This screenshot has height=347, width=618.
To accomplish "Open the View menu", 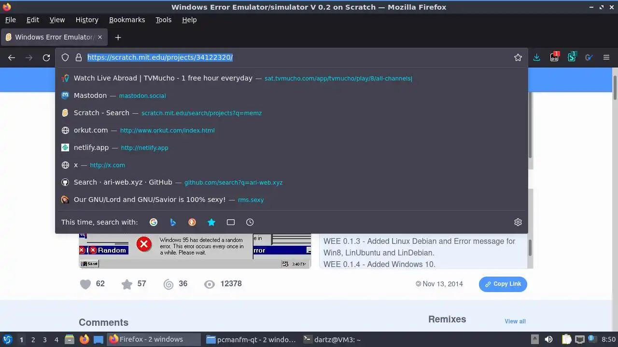I will [57, 20].
